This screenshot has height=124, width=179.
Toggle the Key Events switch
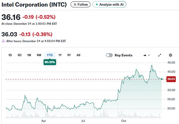click(x=109, y=55)
